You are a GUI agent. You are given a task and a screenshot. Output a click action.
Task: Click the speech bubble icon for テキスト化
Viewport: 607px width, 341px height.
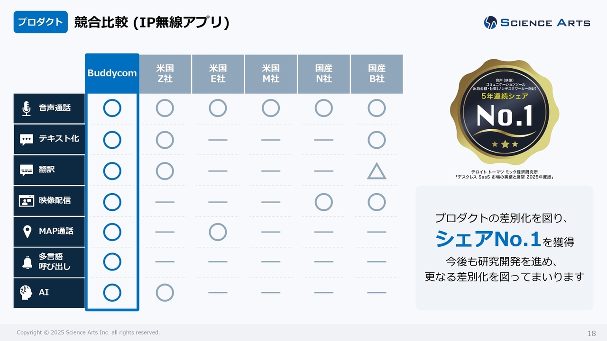(27, 139)
